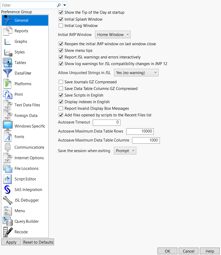
Task: Open the Initial JMP Window dropdown
Action: (x=113, y=34)
